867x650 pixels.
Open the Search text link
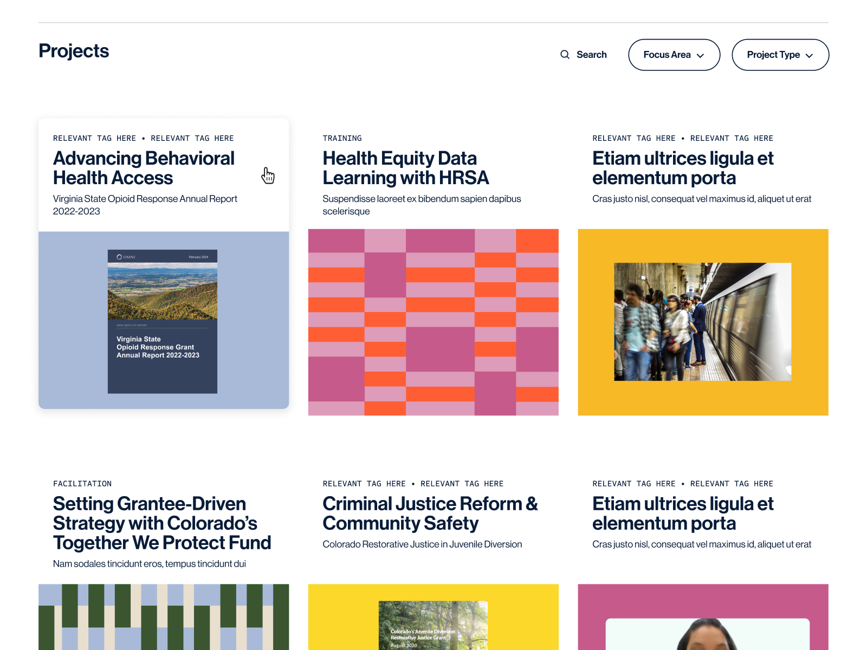coord(591,55)
